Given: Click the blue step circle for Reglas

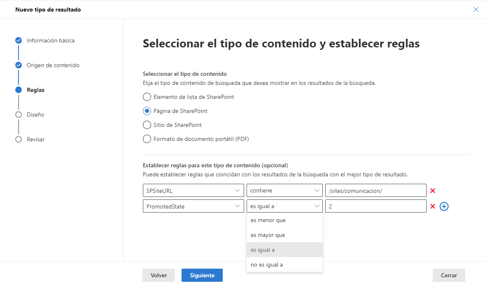Looking at the screenshot, I should pyautogui.click(x=19, y=90).
